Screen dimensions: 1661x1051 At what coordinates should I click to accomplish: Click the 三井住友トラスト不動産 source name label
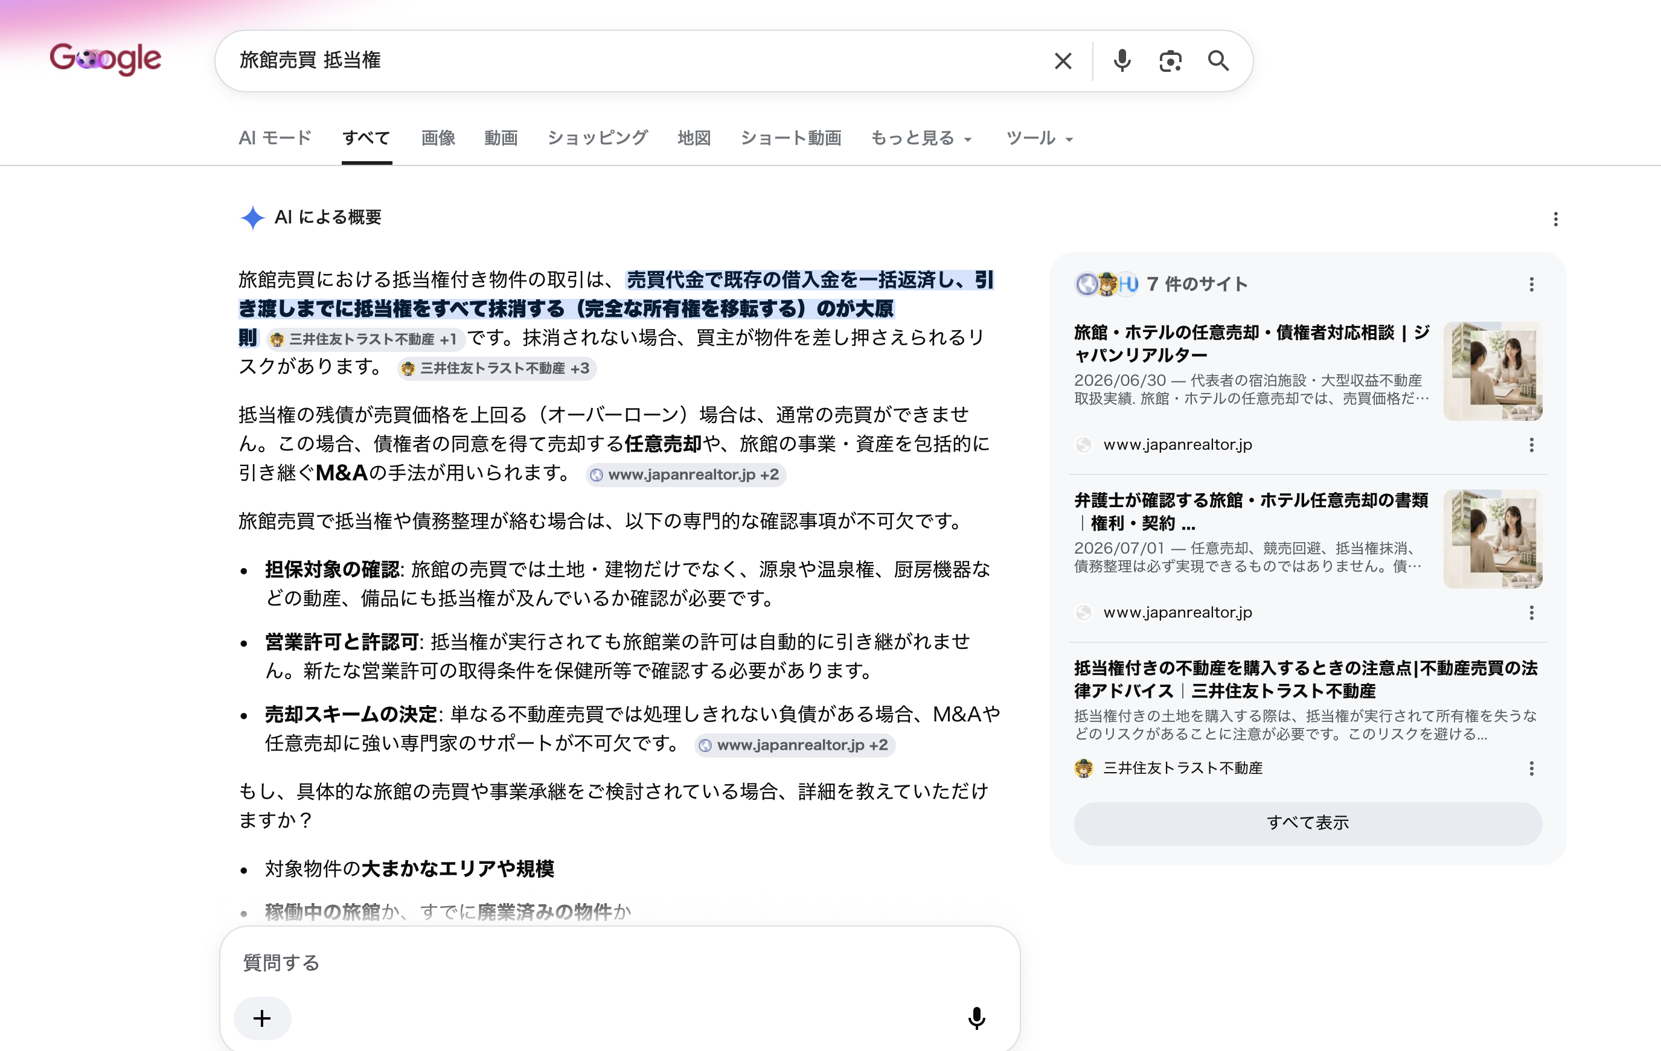pos(1183,768)
